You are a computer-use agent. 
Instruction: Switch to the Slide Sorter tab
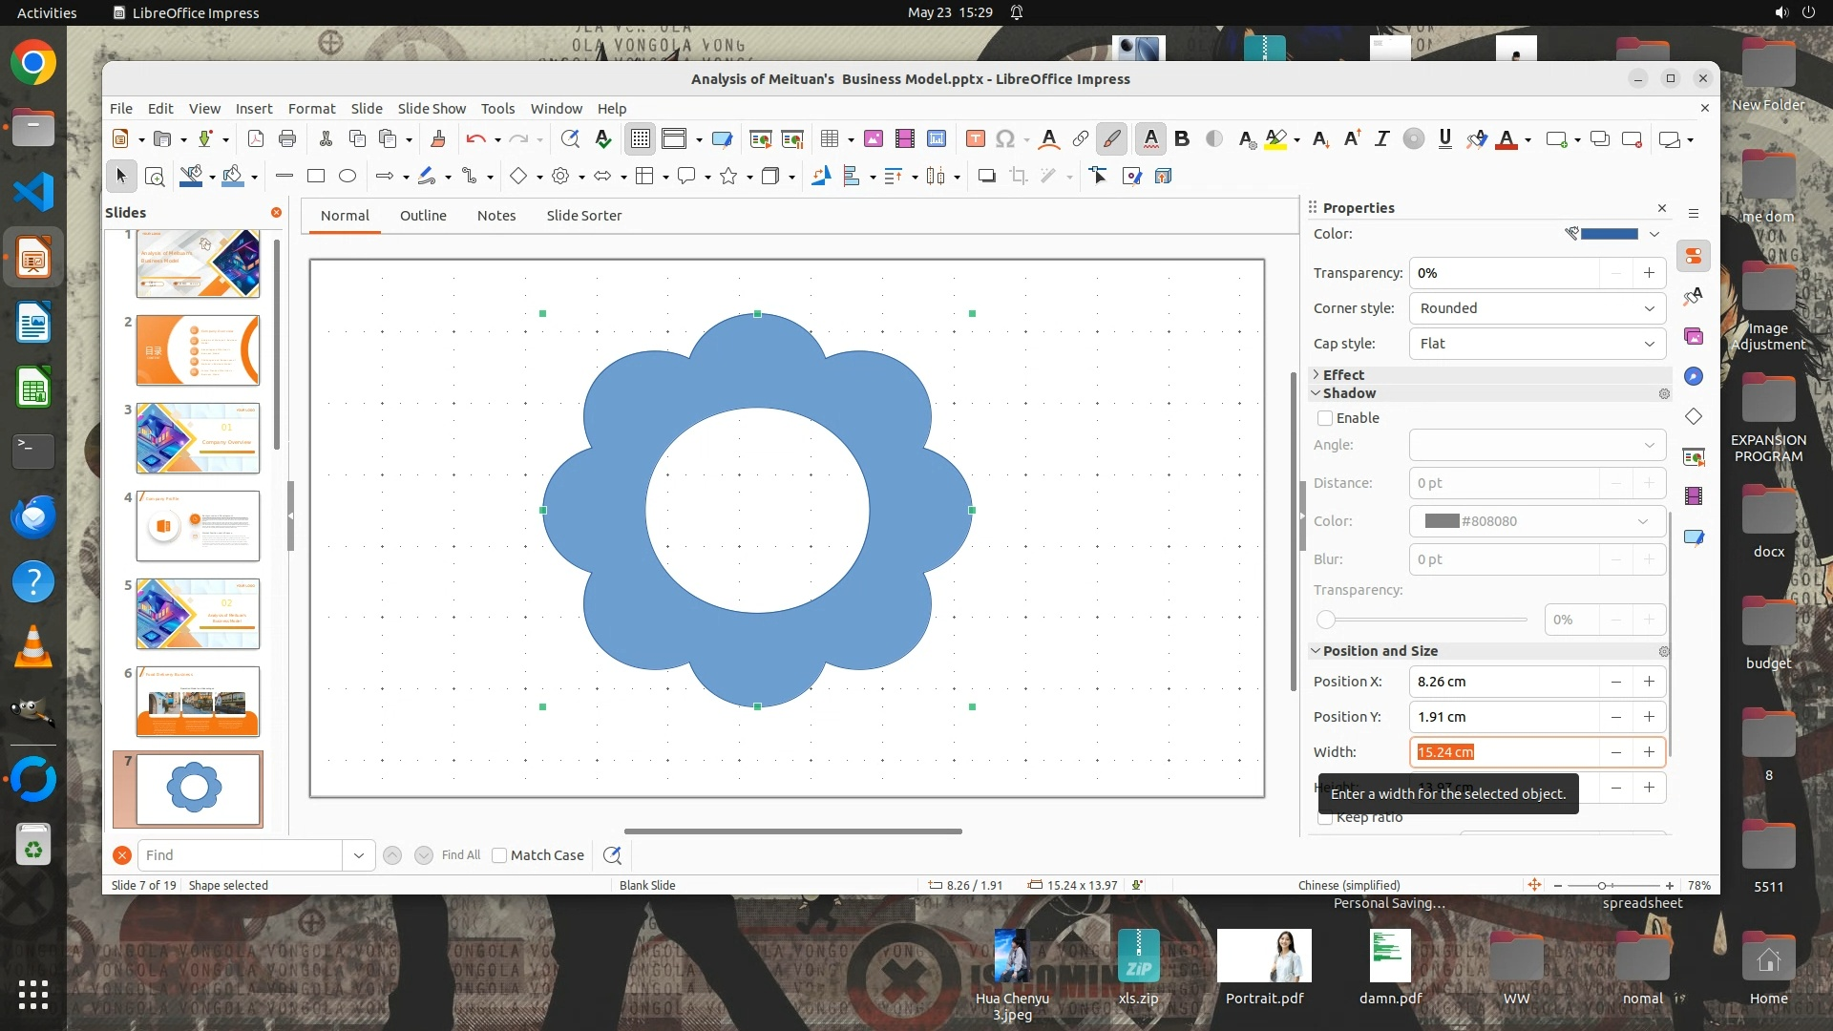pyautogui.click(x=583, y=216)
